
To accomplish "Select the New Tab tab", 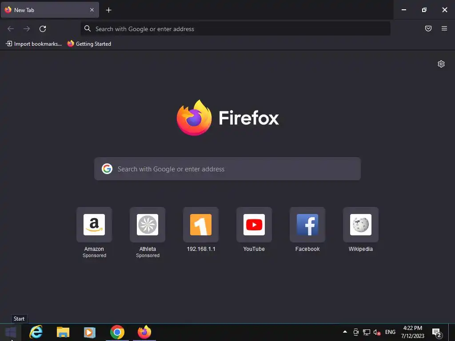I will (50, 10).
